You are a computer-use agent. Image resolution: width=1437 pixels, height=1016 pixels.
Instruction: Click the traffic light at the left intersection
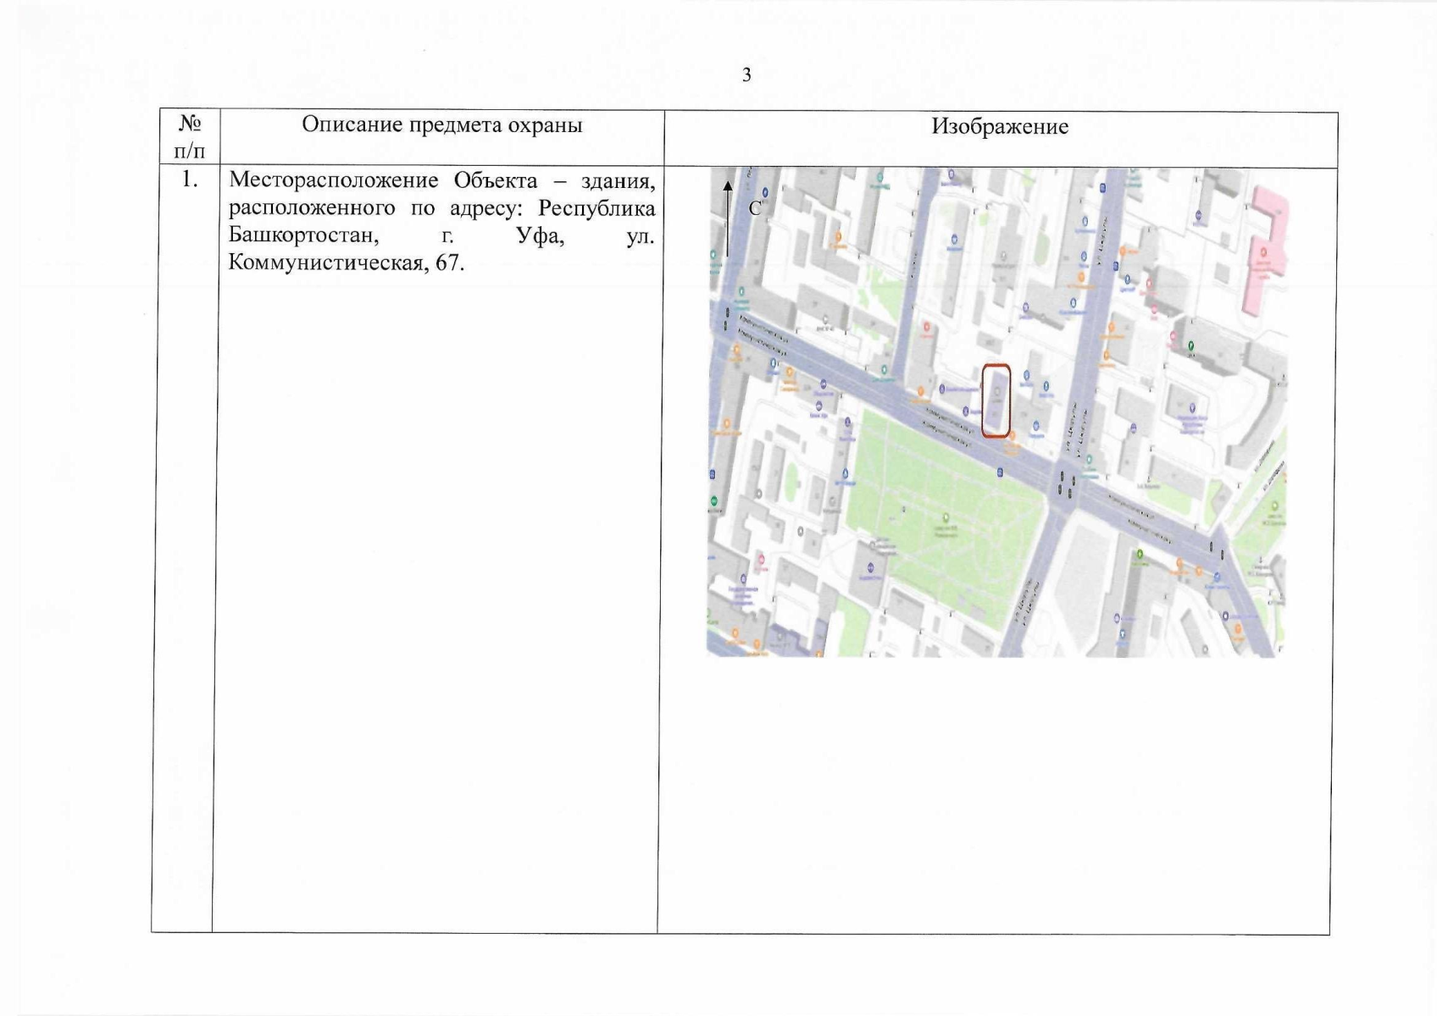pyautogui.click(x=726, y=318)
